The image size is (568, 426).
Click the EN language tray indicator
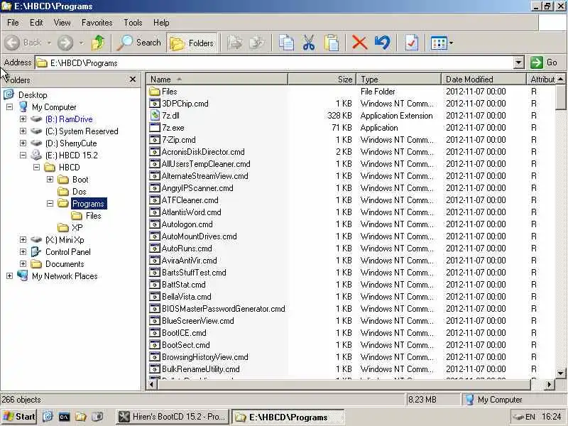[x=530, y=417]
